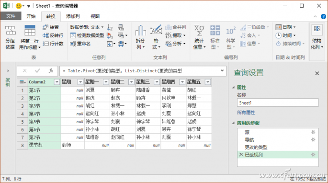This screenshot has width=328, height=183.
Task: Click the 科学型 (Scientific) icon
Action: [x=231, y=31]
